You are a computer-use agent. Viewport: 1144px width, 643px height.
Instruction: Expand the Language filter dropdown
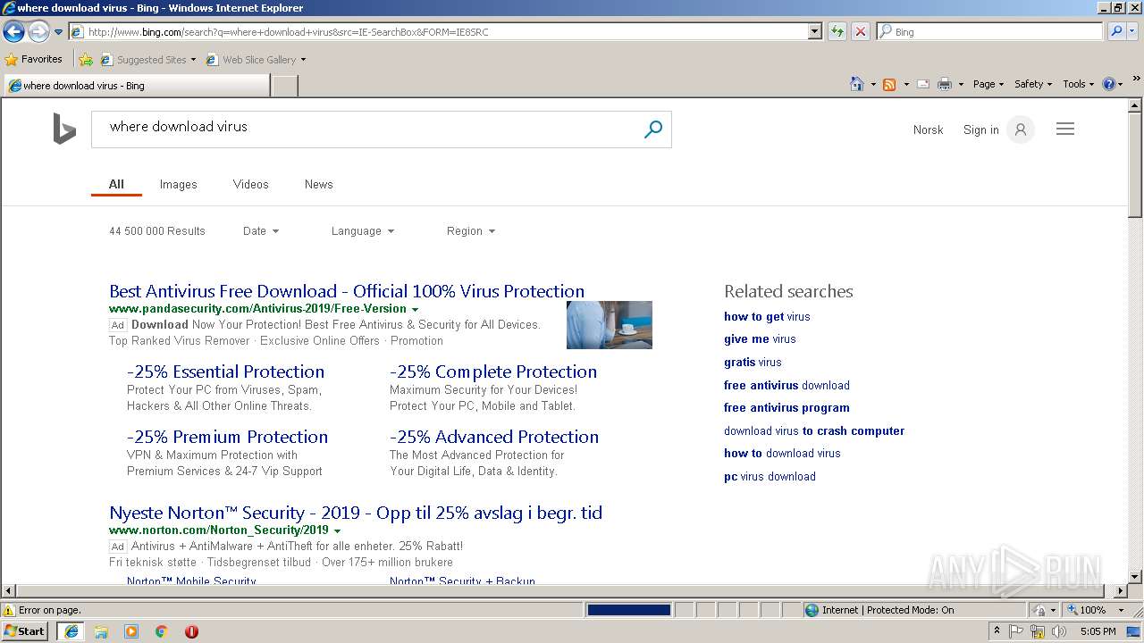362,230
